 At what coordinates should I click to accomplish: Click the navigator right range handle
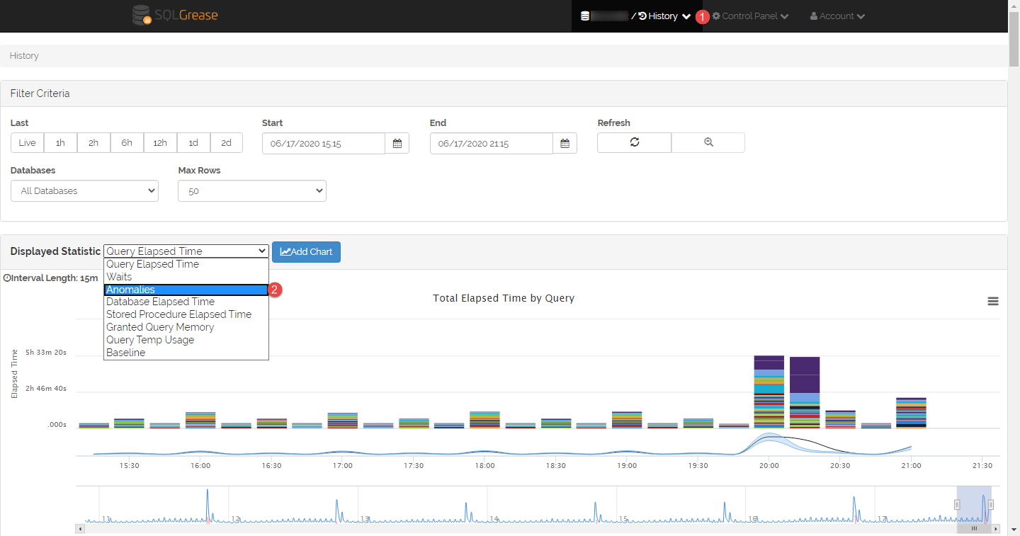coord(991,505)
